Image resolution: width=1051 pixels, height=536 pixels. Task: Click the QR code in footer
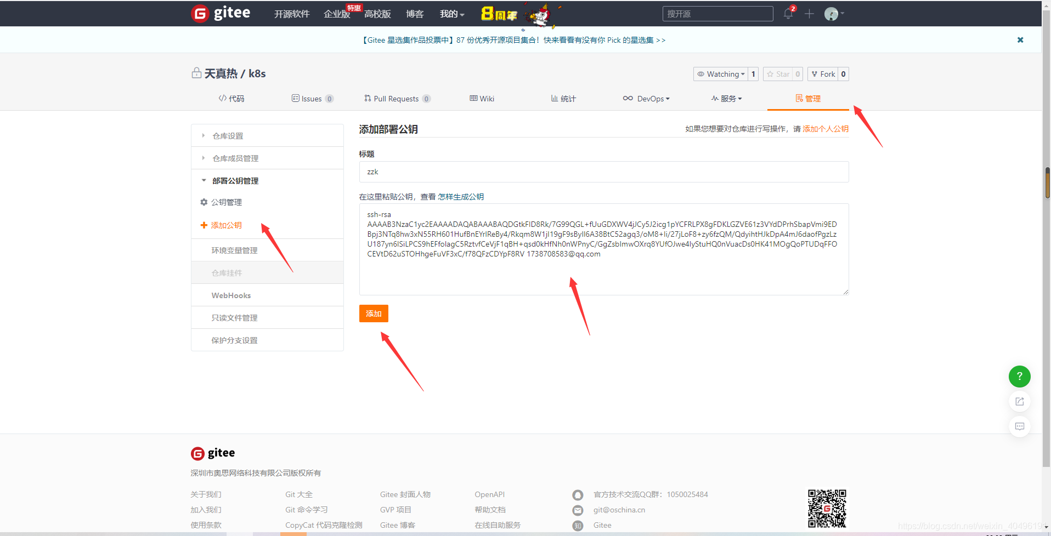point(827,508)
